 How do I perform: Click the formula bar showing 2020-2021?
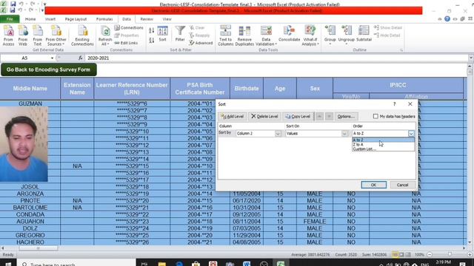(x=276, y=58)
